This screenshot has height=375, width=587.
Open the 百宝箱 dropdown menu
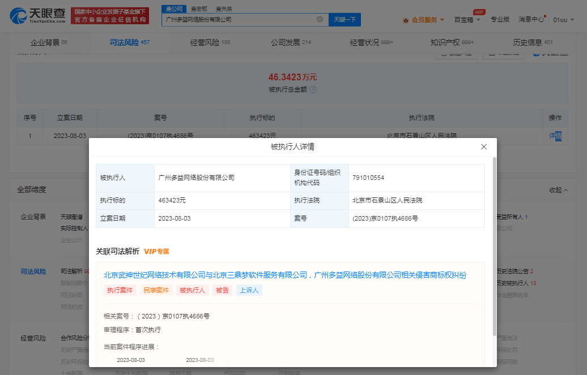point(467,20)
